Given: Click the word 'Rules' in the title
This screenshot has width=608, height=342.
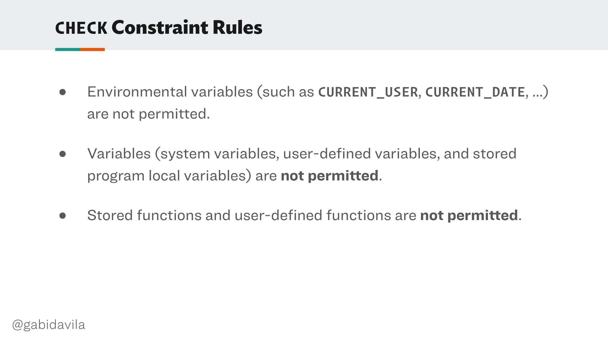Looking at the screenshot, I should pos(237,28).
